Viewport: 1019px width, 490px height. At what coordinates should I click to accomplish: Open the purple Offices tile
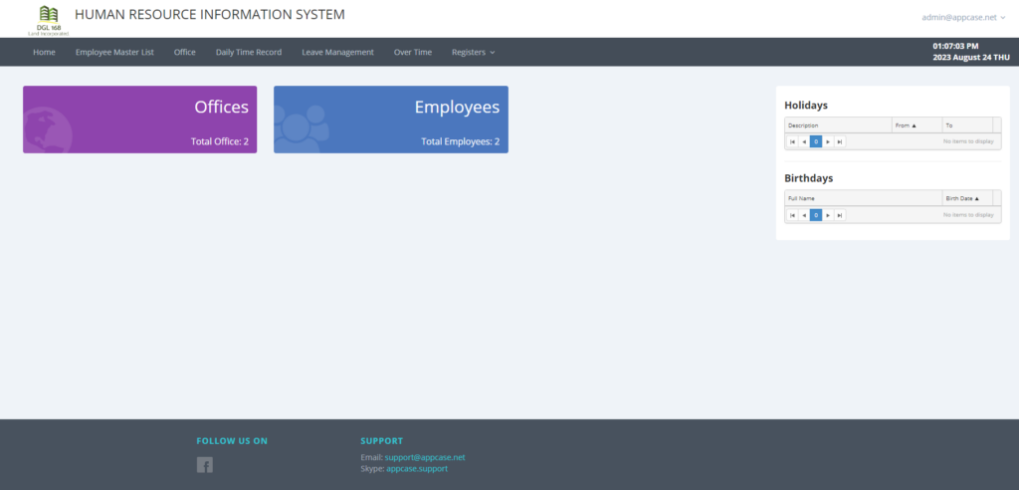pyautogui.click(x=139, y=120)
